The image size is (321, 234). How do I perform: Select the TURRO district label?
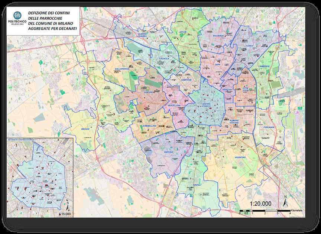[x=250, y=46]
